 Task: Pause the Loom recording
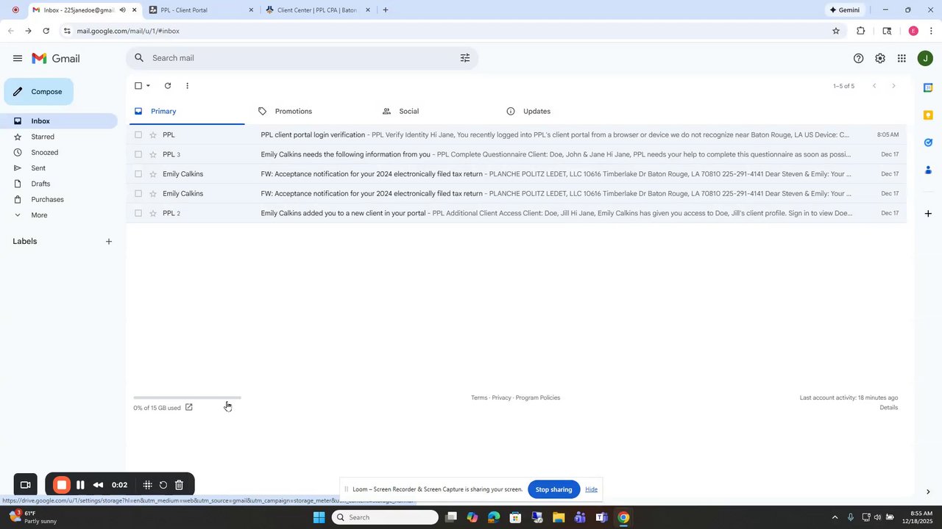pyautogui.click(x=80, y=485)
